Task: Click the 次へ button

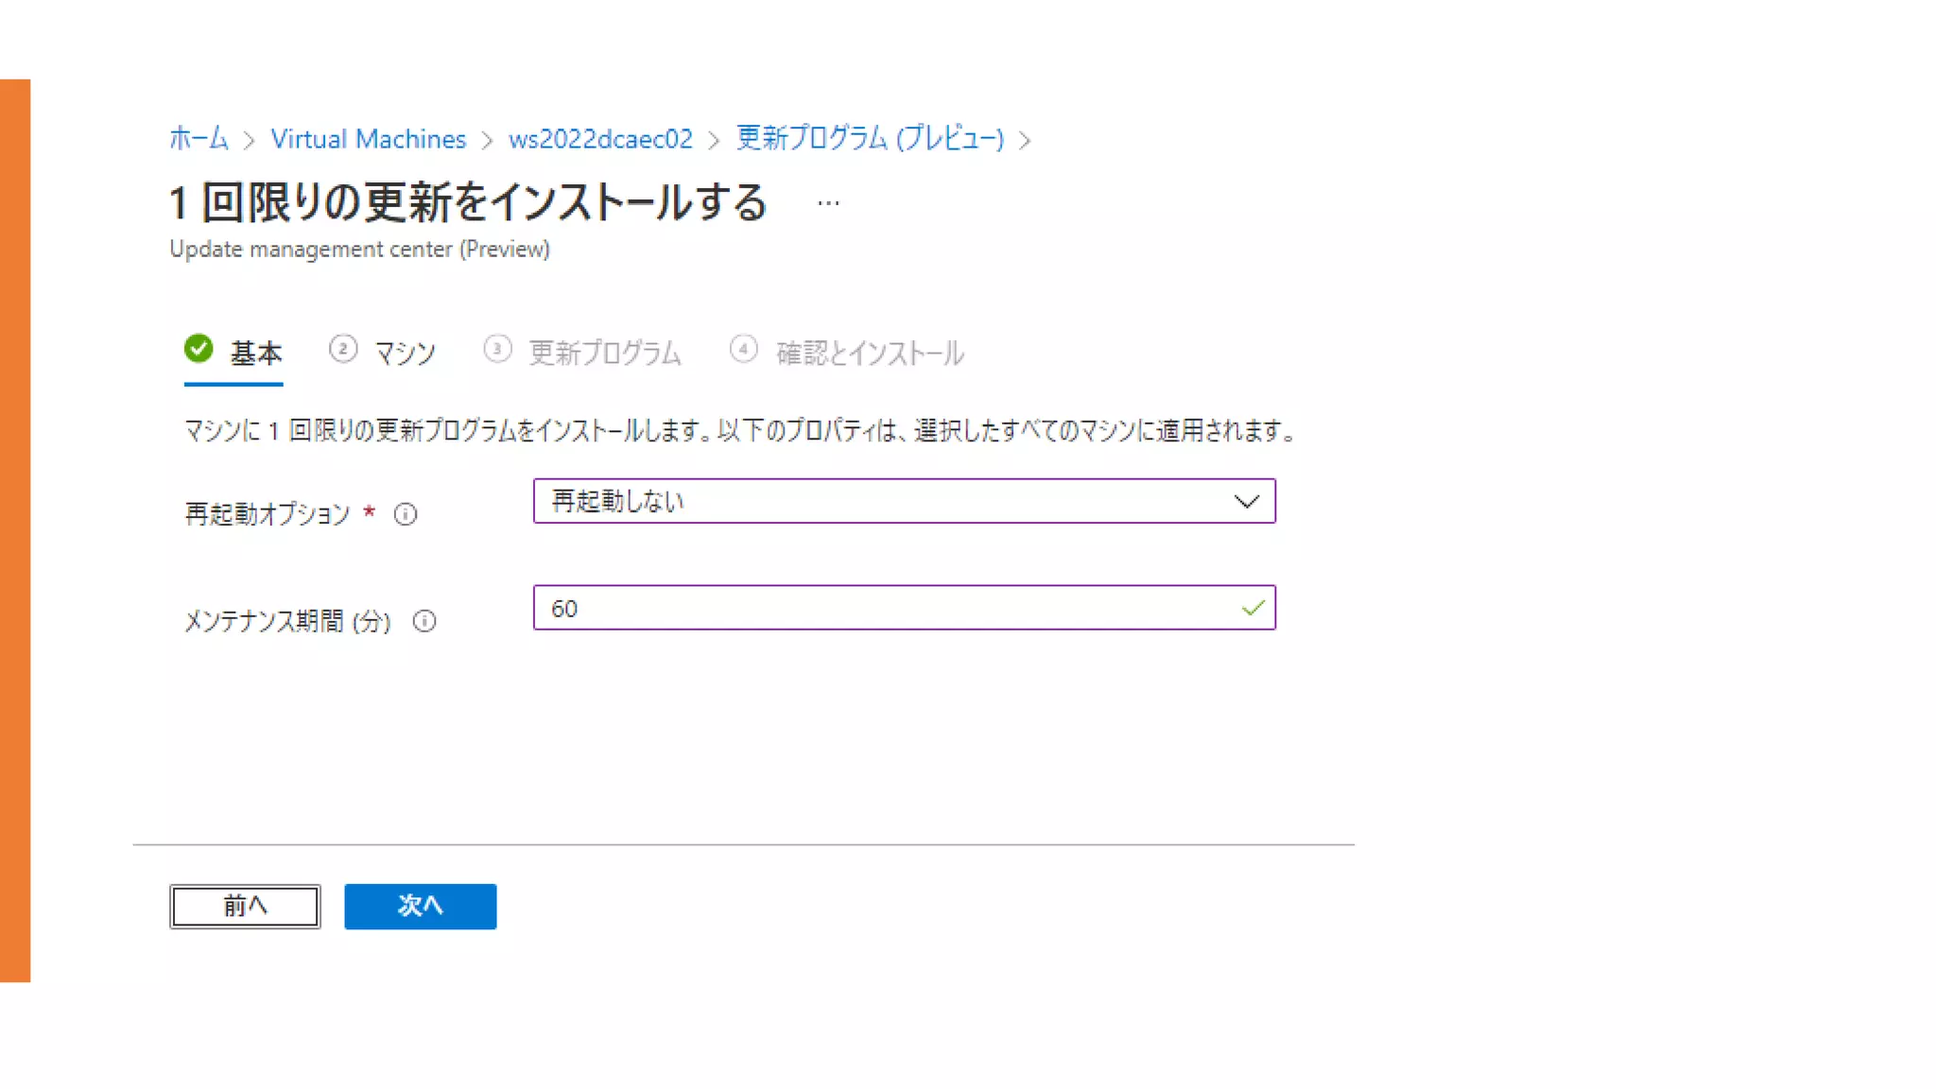Action: tap(420, 907)
